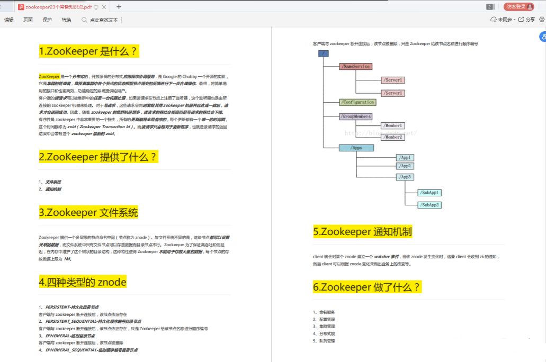Click list item '集群管理'
The width and height of the screenshot is (546, 362).
point(327,327)
